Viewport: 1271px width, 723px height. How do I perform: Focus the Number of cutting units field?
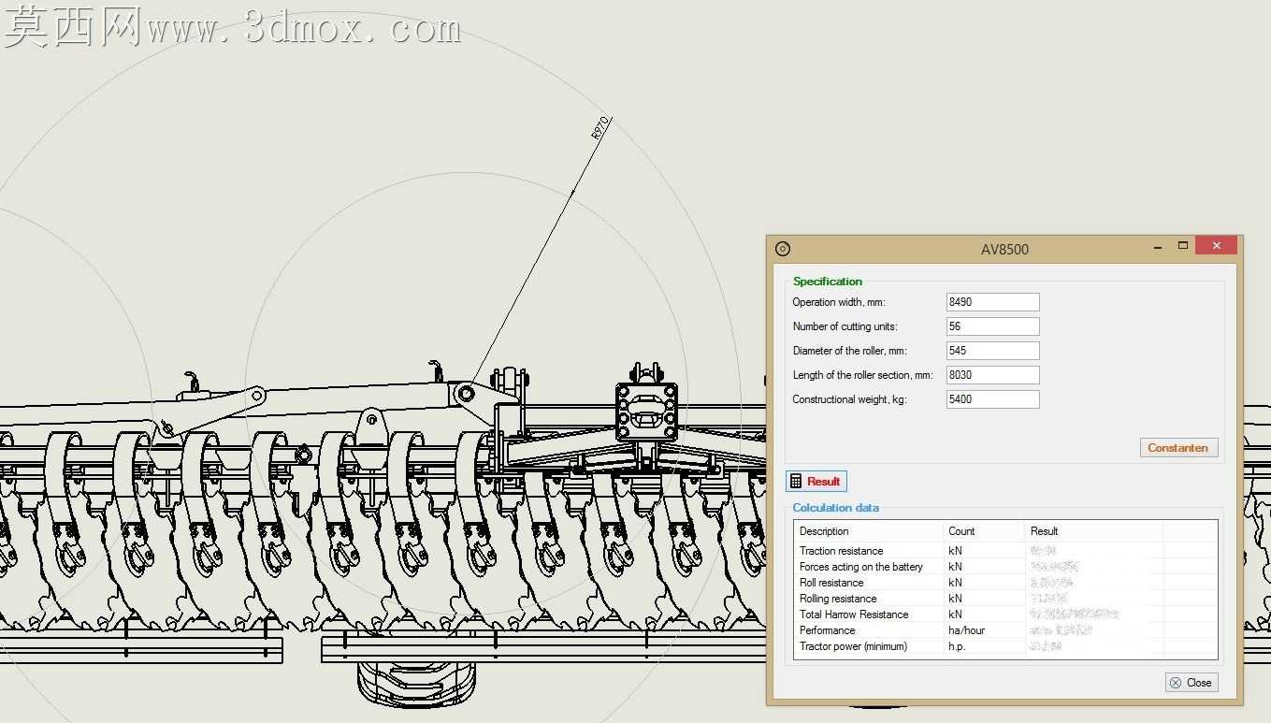pyautogui.click(x=992, y=326)
